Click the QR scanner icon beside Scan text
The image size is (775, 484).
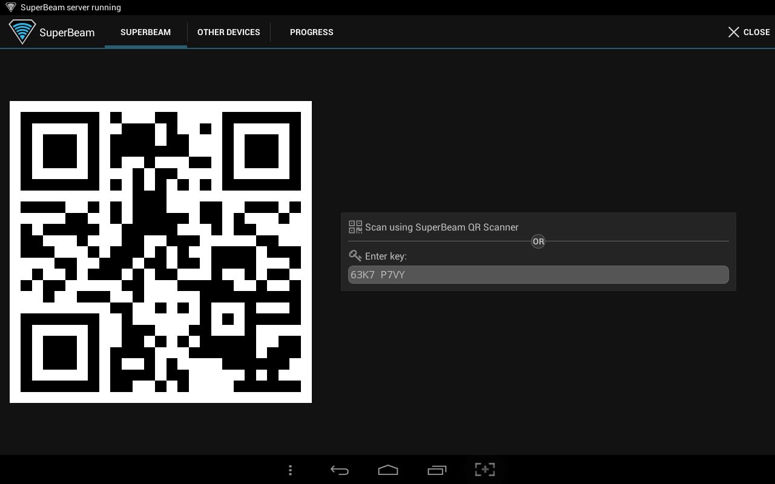(x=355, y=227)
